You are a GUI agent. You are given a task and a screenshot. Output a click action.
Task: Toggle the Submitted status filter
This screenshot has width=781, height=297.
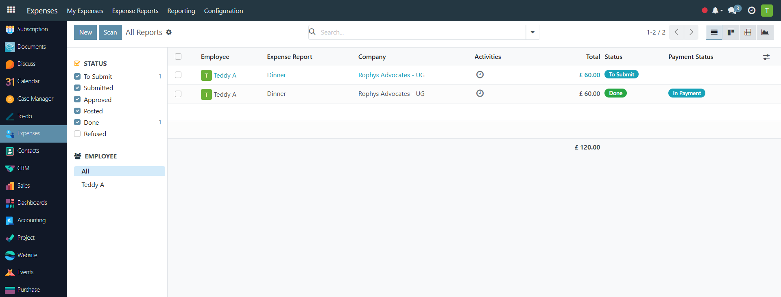77,88
